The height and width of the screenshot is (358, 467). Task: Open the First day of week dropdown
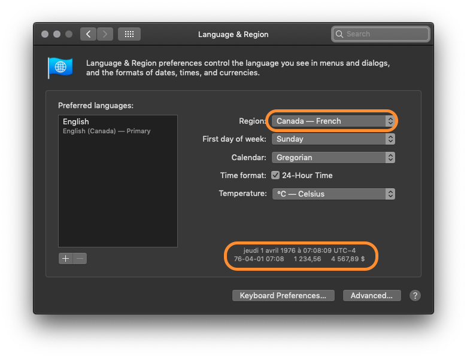click(333, 139)
